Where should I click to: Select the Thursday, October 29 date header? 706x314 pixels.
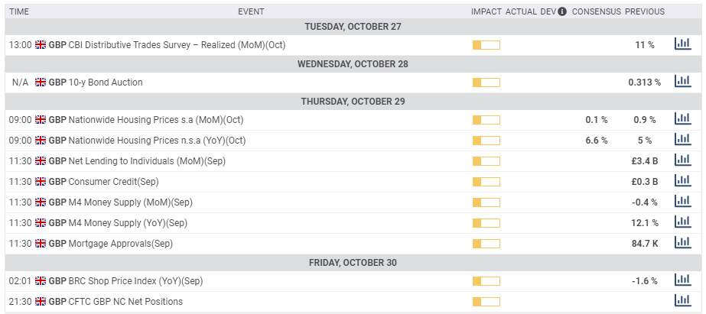pos(353,101)
